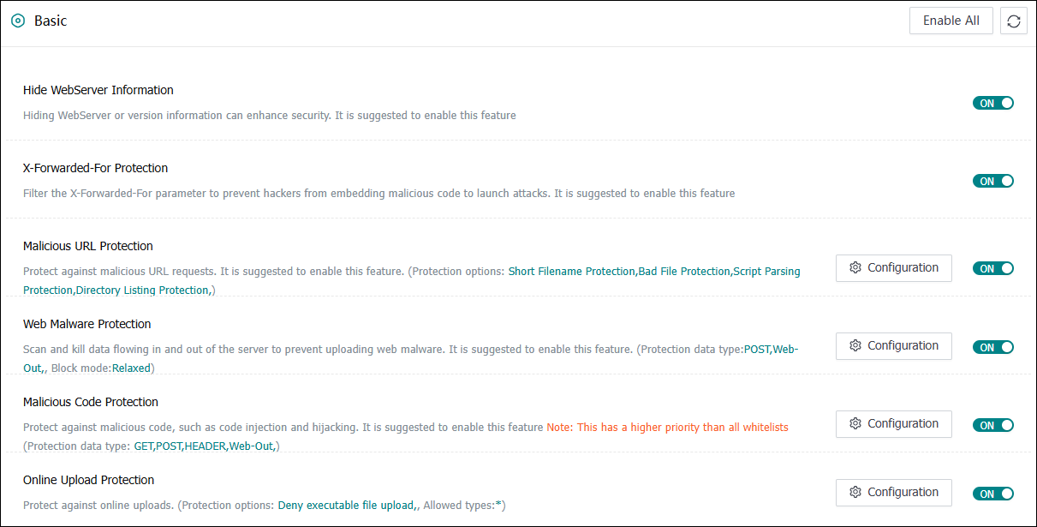
Task: Click the HEADER protection data type link
Action: (206, 446)
